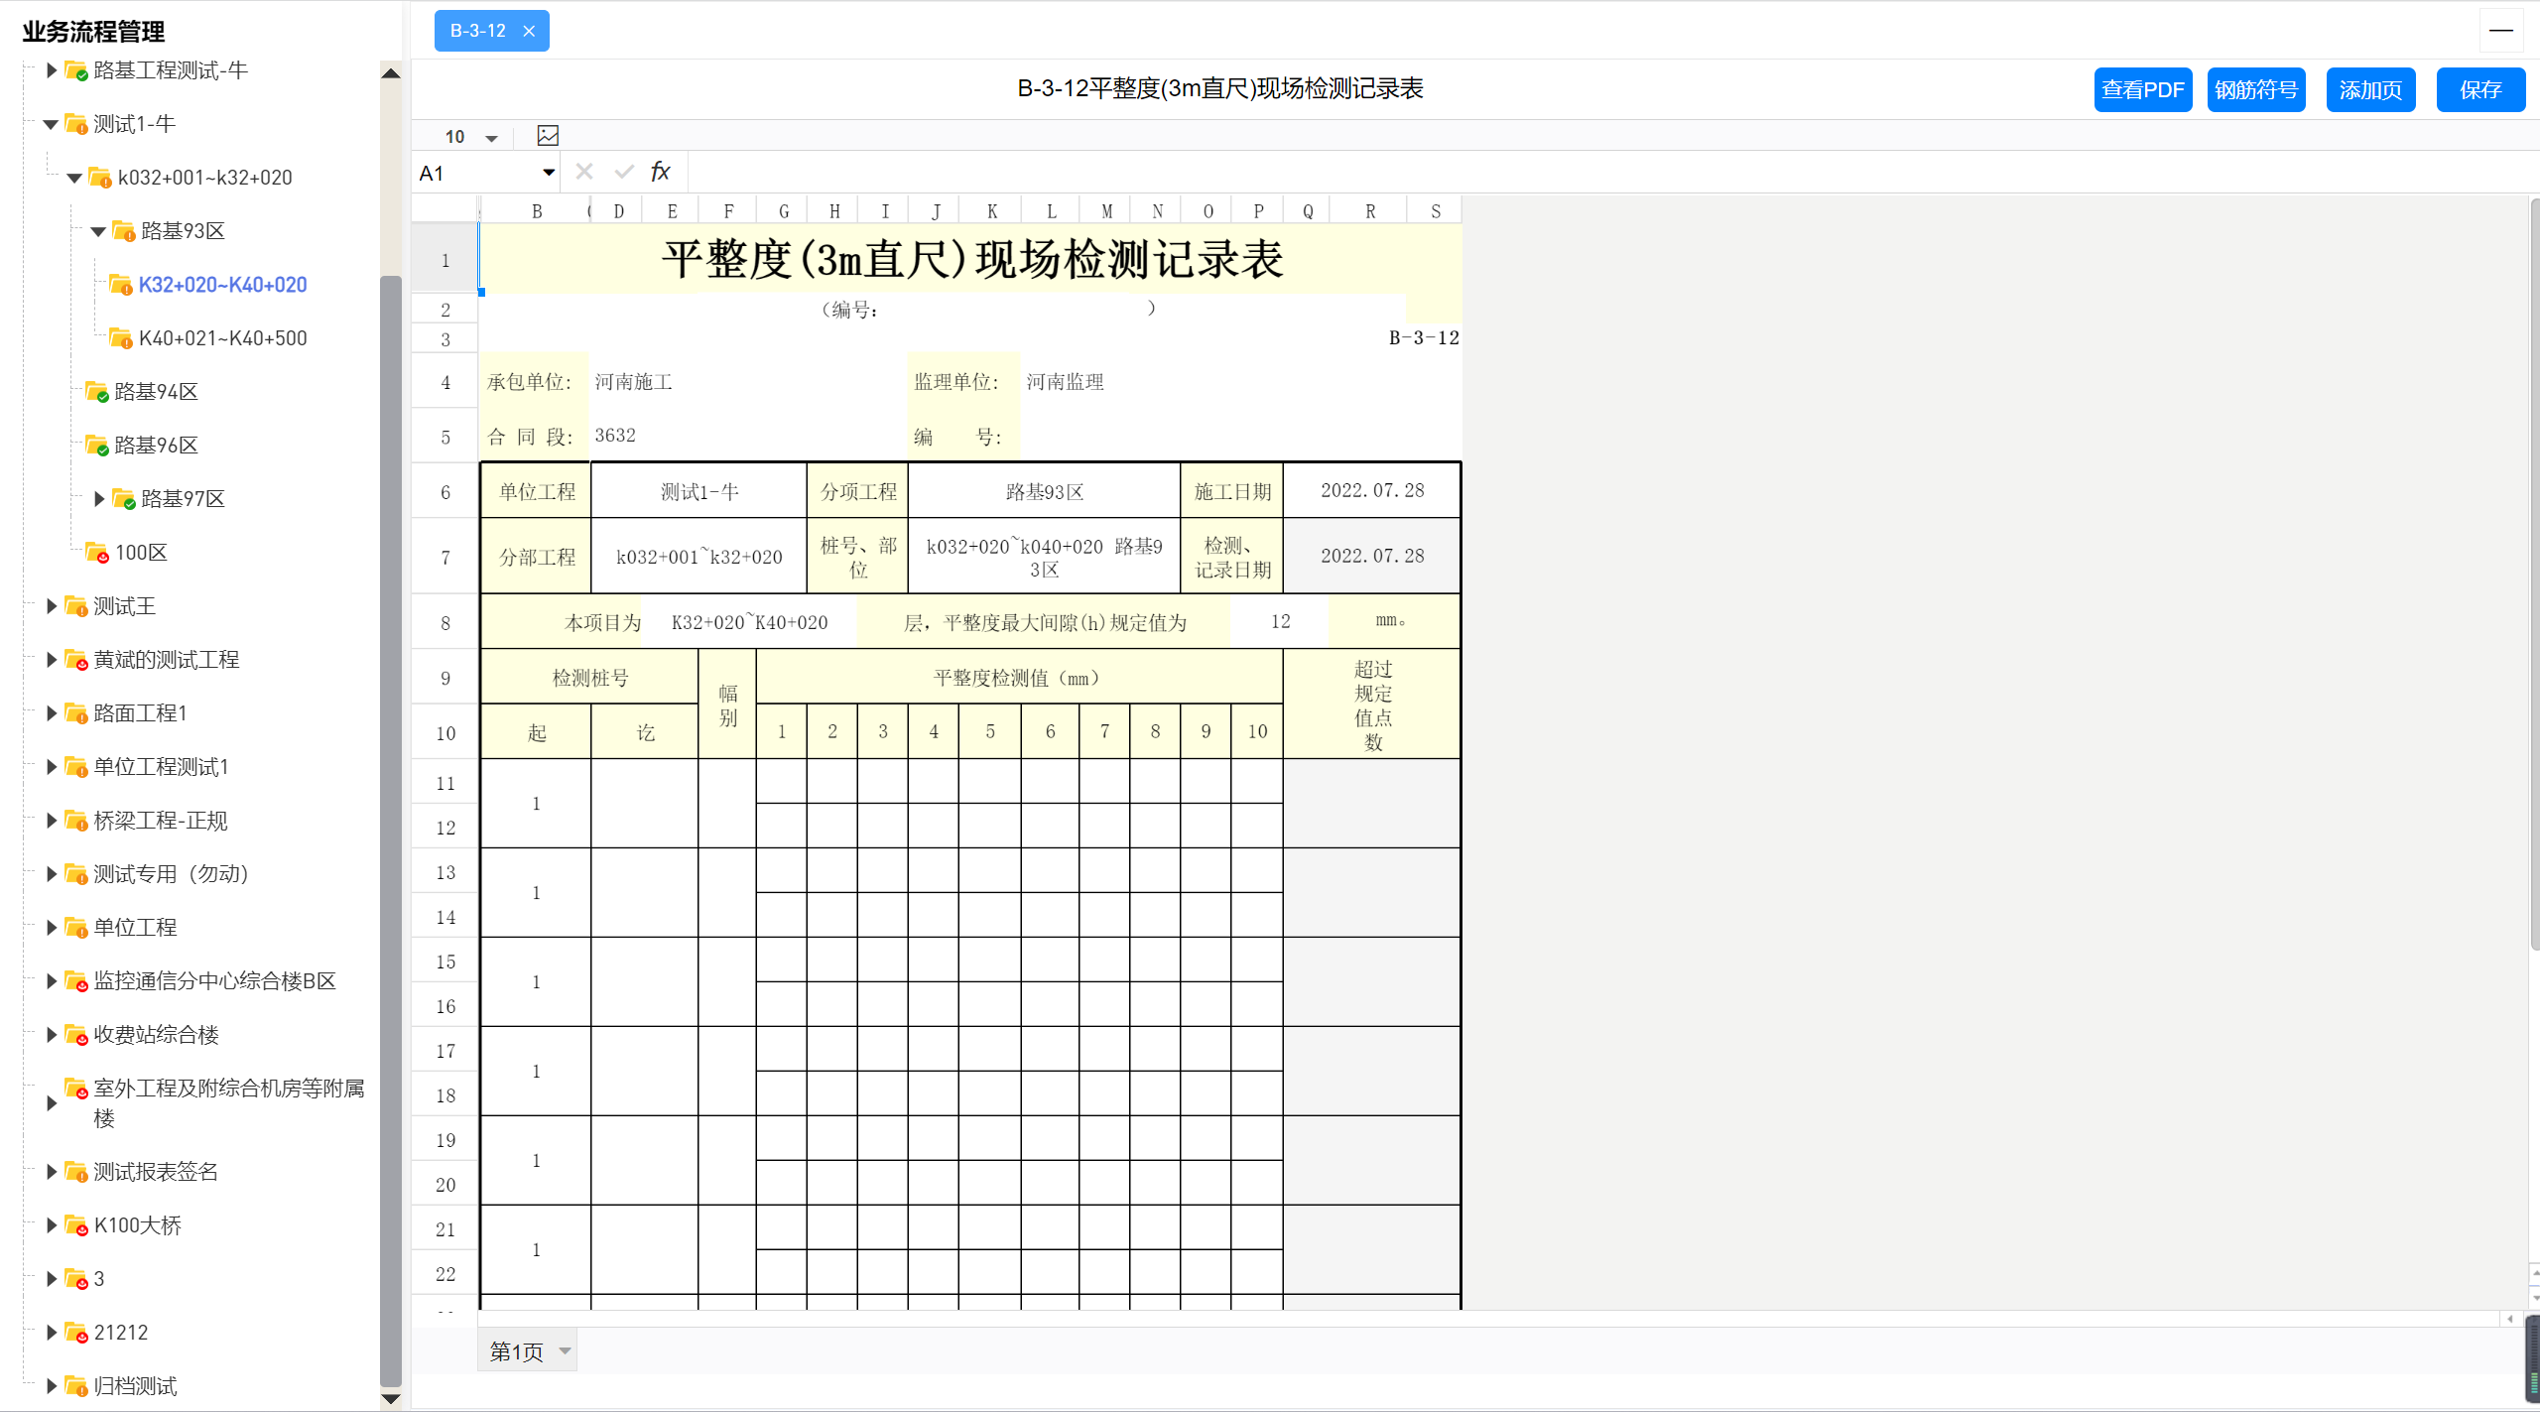Collapse the k032+001~k32+020 node
This screenshot has width=2540, height=1412.
point(74,179)
